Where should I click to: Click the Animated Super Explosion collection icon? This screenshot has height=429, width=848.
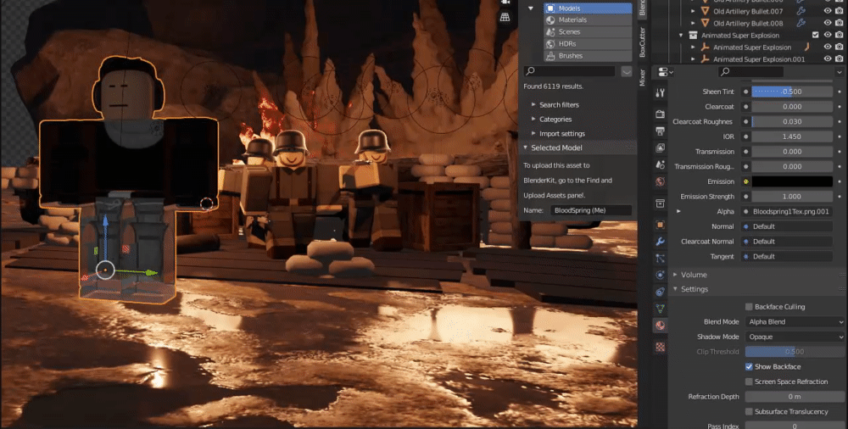(694, 35)
